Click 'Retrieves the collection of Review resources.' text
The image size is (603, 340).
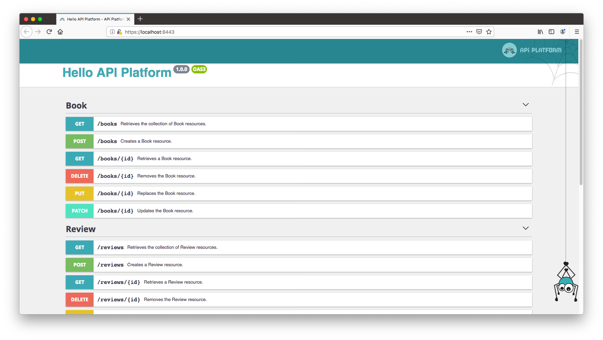point(172,247)
